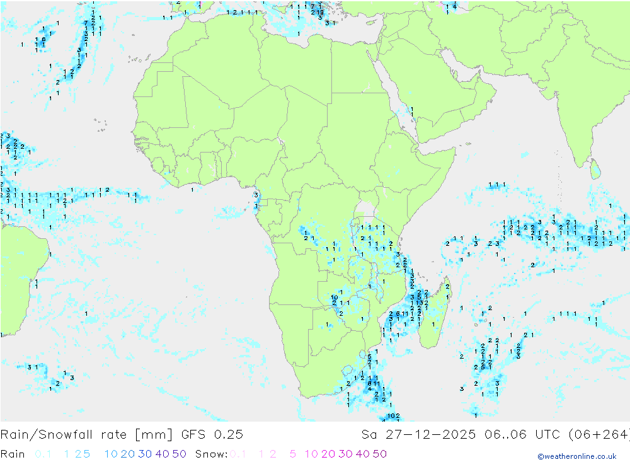Select the 'GFS 0.25' model label

212,435
